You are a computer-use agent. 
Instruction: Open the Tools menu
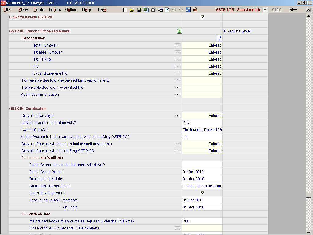pos(39,10)
